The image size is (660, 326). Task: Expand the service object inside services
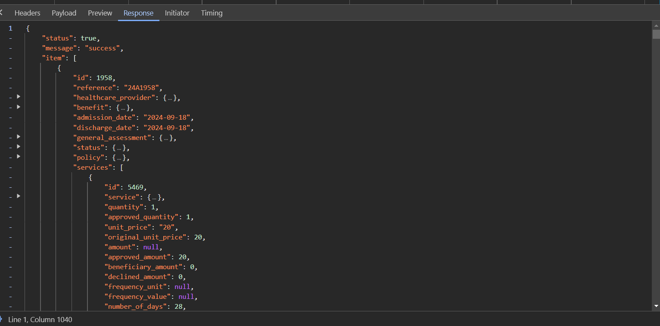pyautogui.click(x=19, y=196)
